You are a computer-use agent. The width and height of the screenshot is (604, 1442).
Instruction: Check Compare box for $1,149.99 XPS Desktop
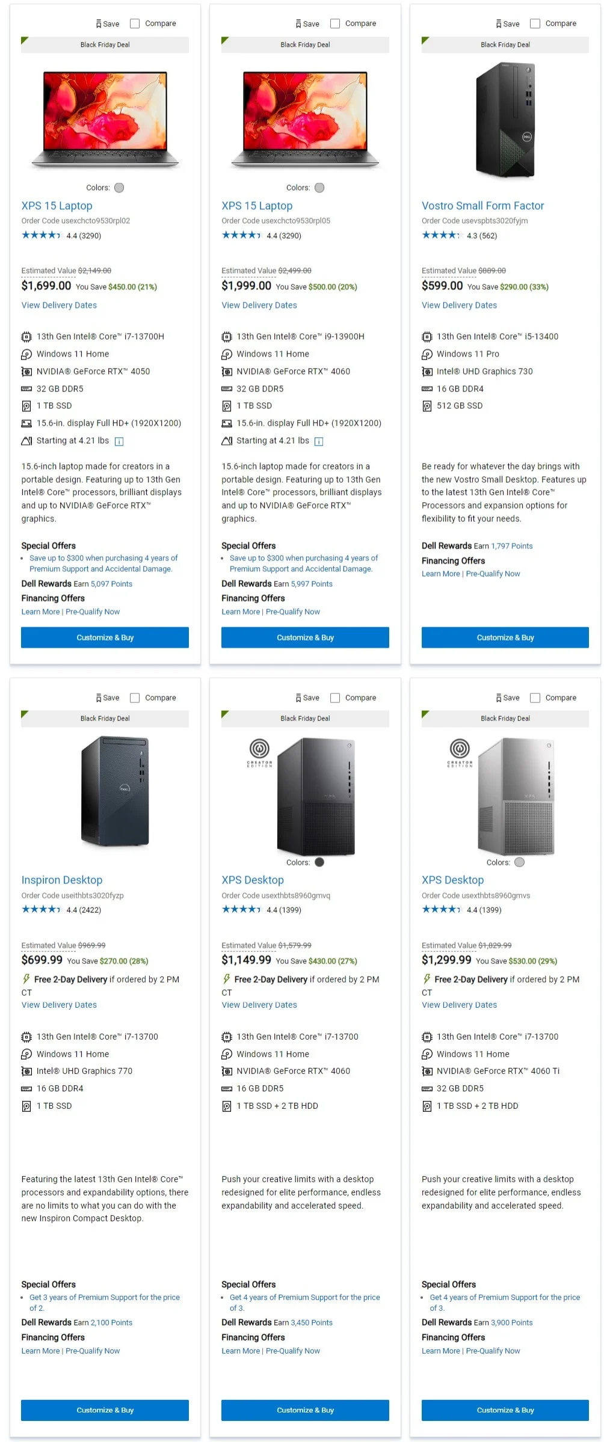pos(335,698)
